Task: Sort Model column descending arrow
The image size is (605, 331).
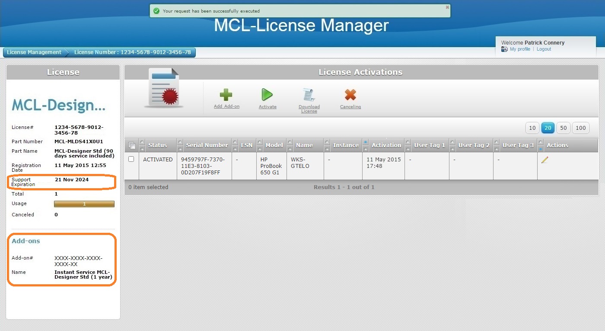Action: 259,149
